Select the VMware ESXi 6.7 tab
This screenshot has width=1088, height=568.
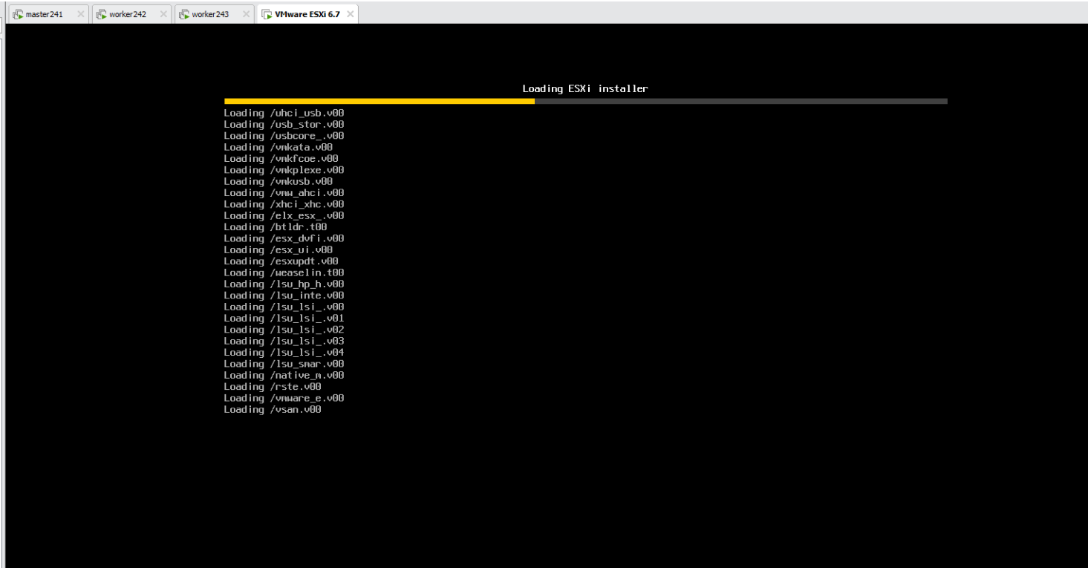coord(307,14)
